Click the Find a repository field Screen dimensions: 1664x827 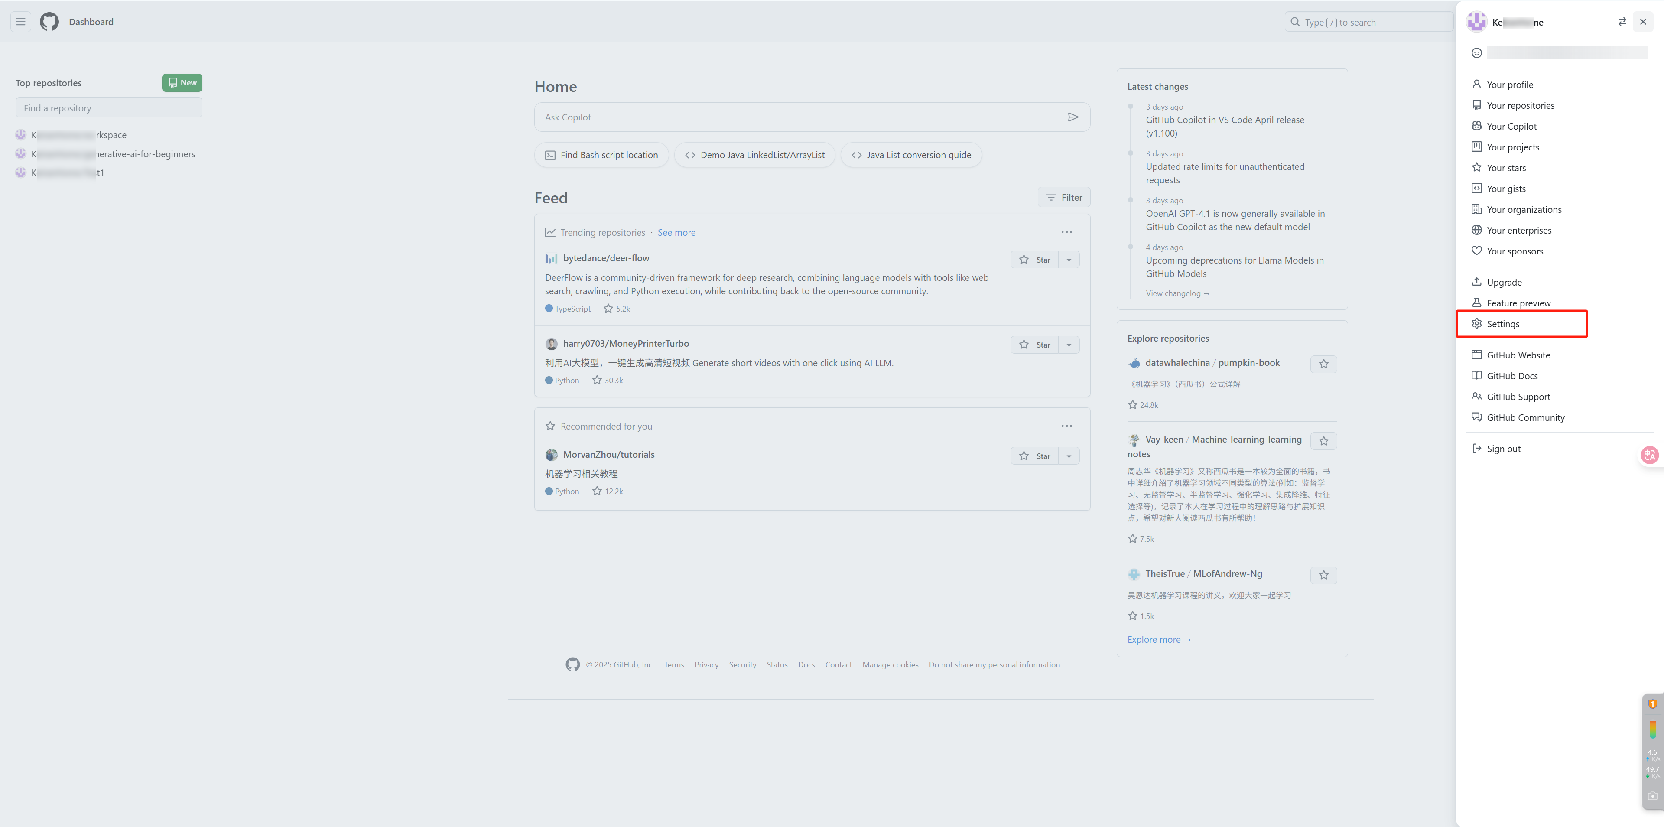tap(108, 108)
